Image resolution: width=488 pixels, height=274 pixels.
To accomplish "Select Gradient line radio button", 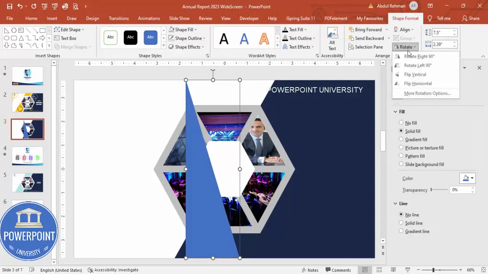I will 401,231.
